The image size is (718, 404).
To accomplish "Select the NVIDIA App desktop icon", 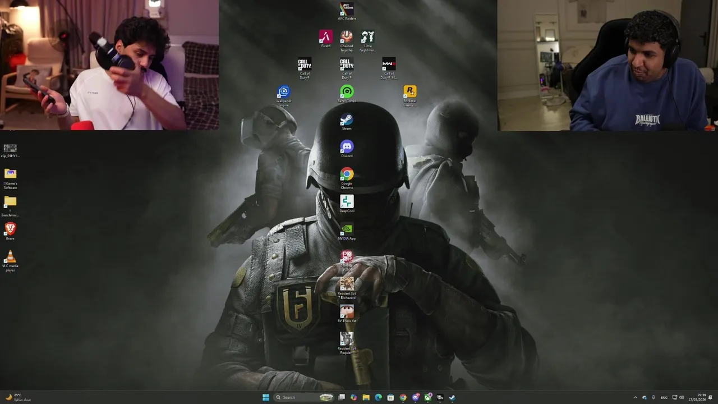I will (x=347, y=231).
